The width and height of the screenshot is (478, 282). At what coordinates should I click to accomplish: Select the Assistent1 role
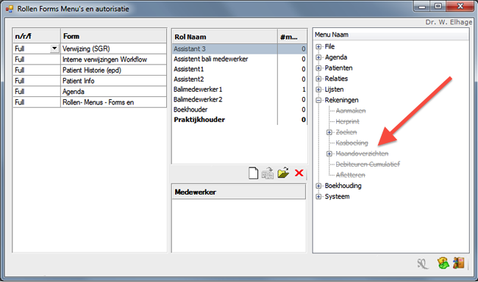click(239, 69)
